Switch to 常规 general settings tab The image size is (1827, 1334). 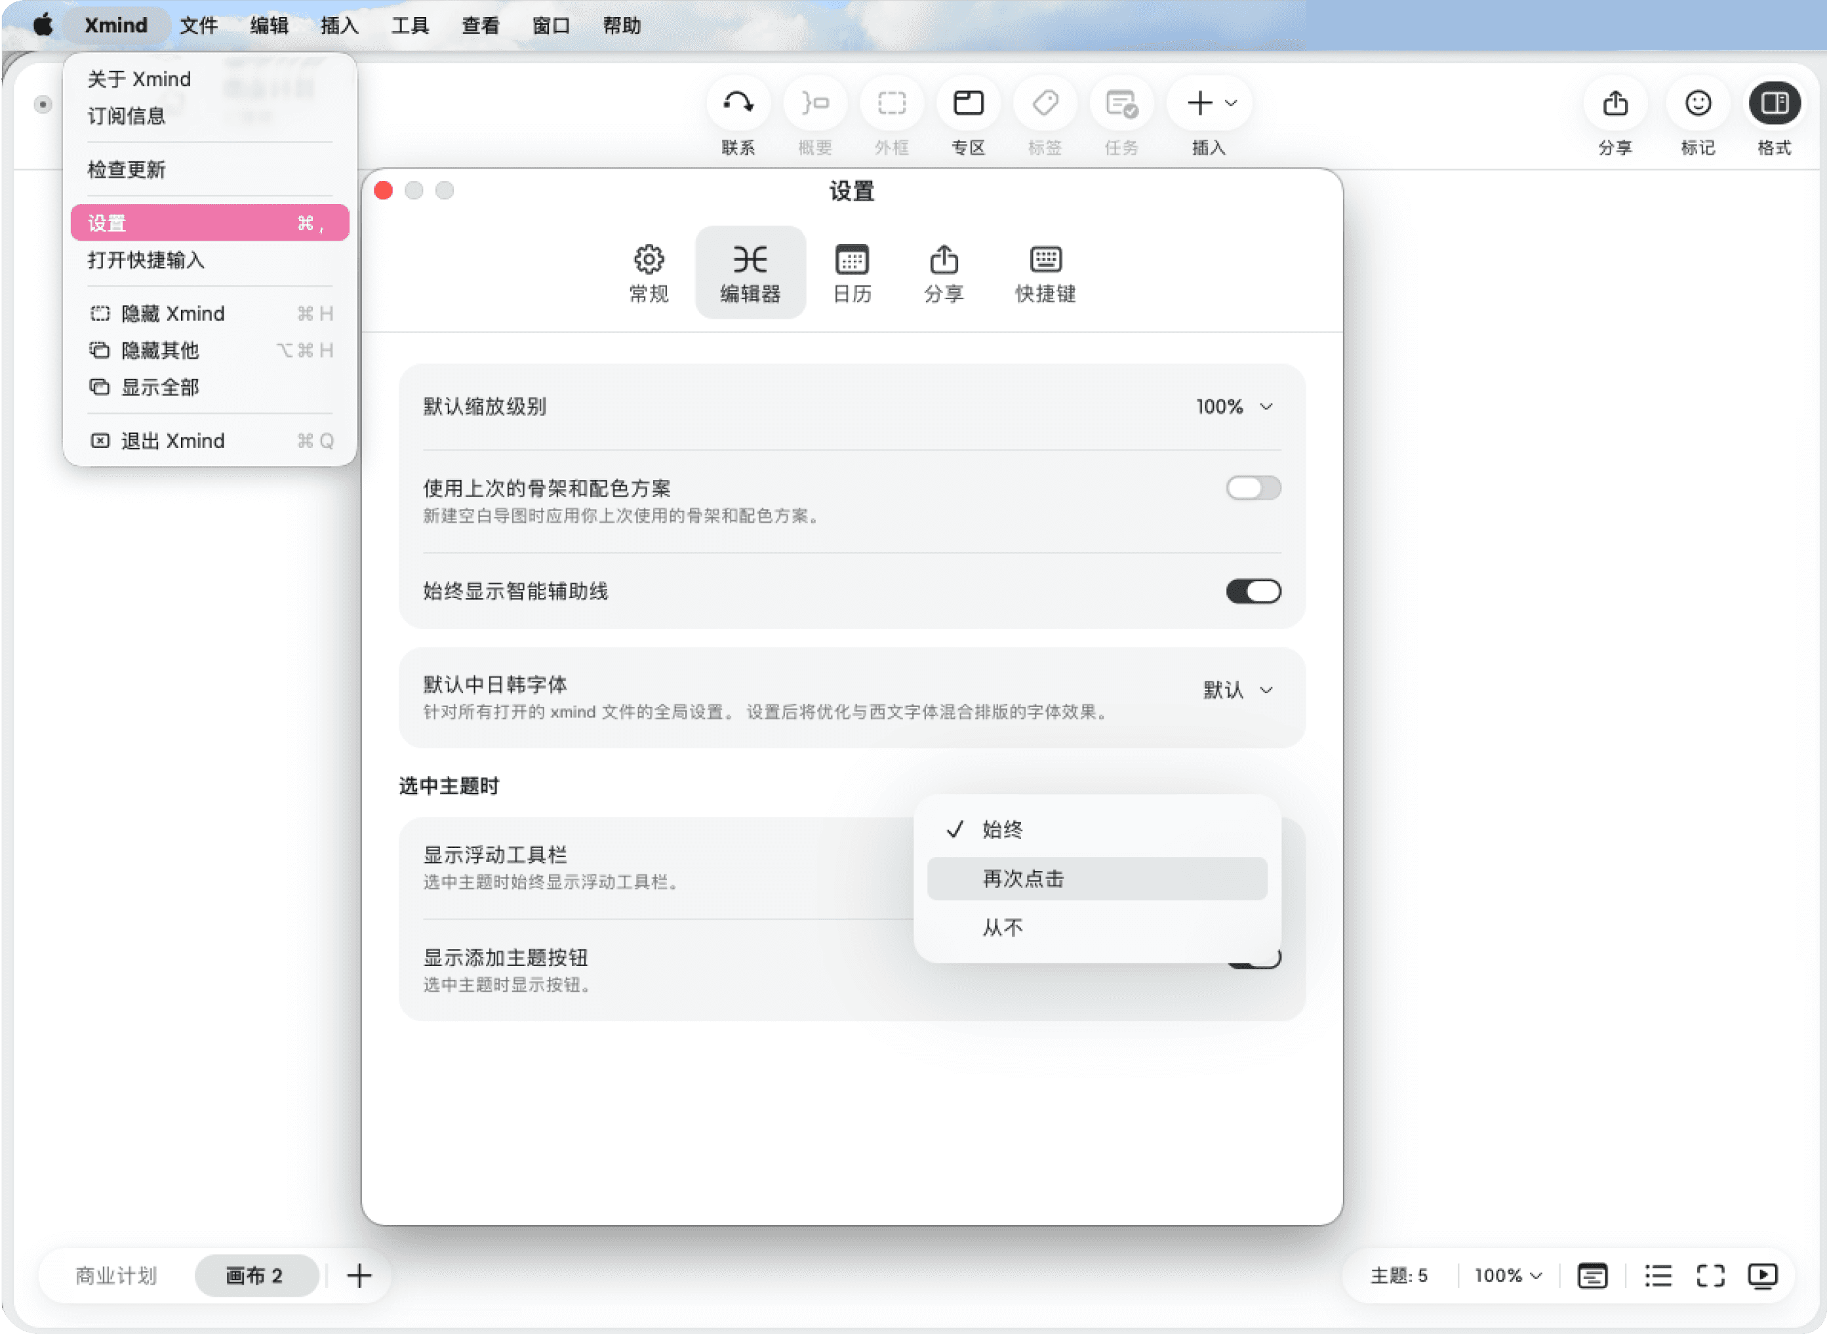tap(649, 273)
